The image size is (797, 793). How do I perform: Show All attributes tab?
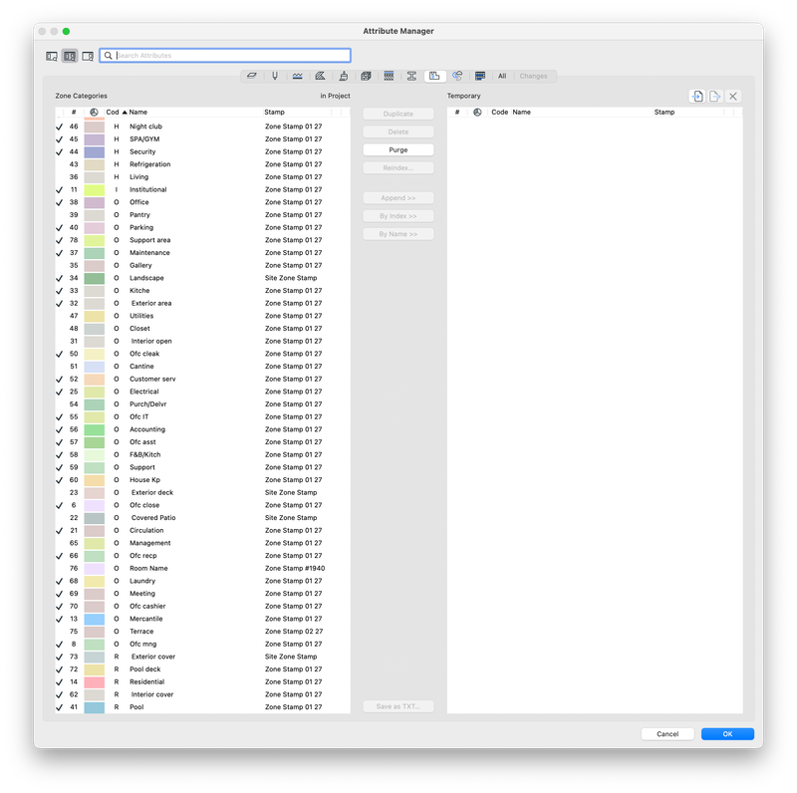tap(502, 77)
